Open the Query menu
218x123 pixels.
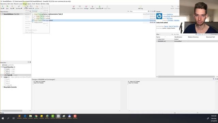click(x=30, y=4)
